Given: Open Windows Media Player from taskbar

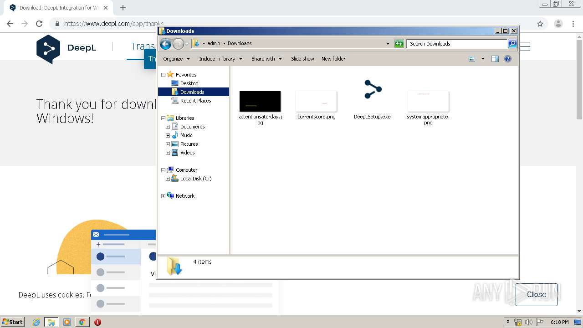Looking at the screenshot, I should pos(67,322).
